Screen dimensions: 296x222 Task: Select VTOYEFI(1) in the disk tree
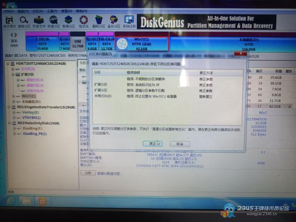[x=32, y=118]
